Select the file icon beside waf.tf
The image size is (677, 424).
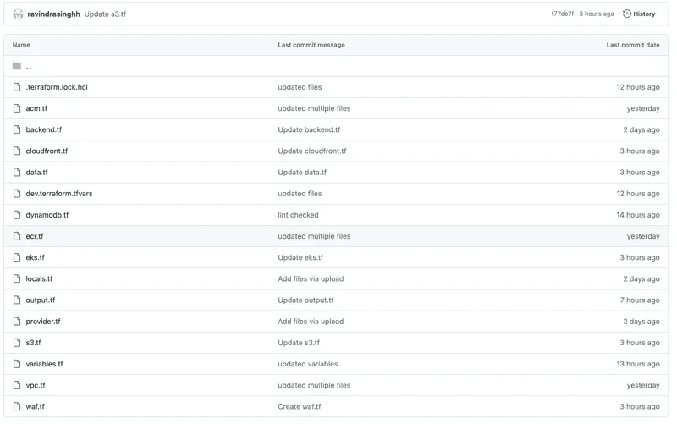17,406
